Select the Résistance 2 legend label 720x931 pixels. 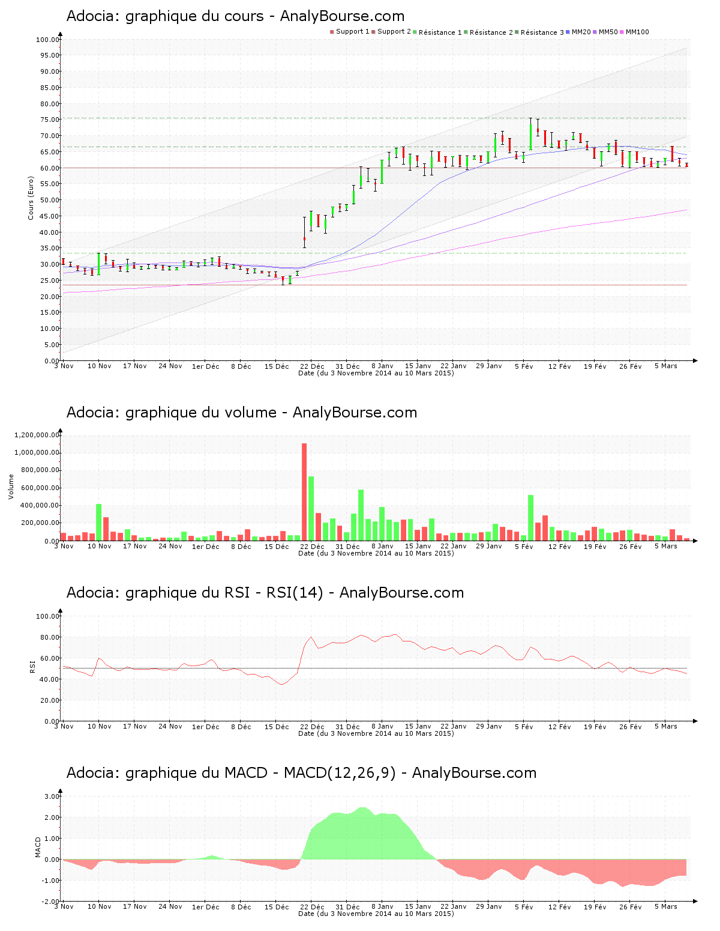coord(491,32)
